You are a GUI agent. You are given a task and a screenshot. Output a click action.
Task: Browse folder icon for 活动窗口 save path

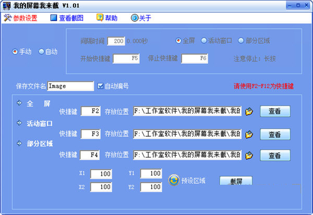pos(249,134)
